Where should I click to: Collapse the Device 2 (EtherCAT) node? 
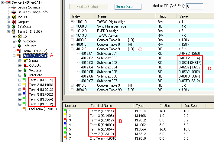(x=2, y=2)
